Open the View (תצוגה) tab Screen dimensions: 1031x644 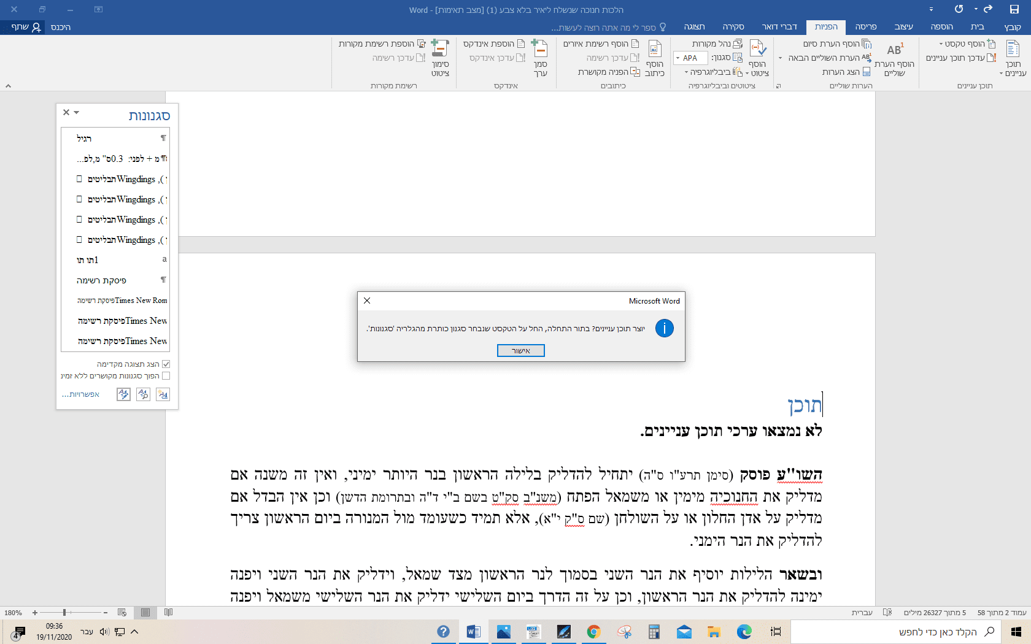[x=694, y=27]
